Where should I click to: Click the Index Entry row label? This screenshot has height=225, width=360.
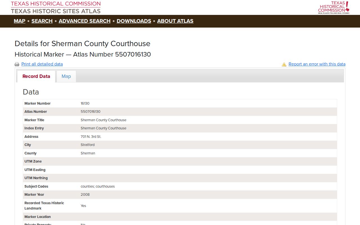(x=34, y=128)
